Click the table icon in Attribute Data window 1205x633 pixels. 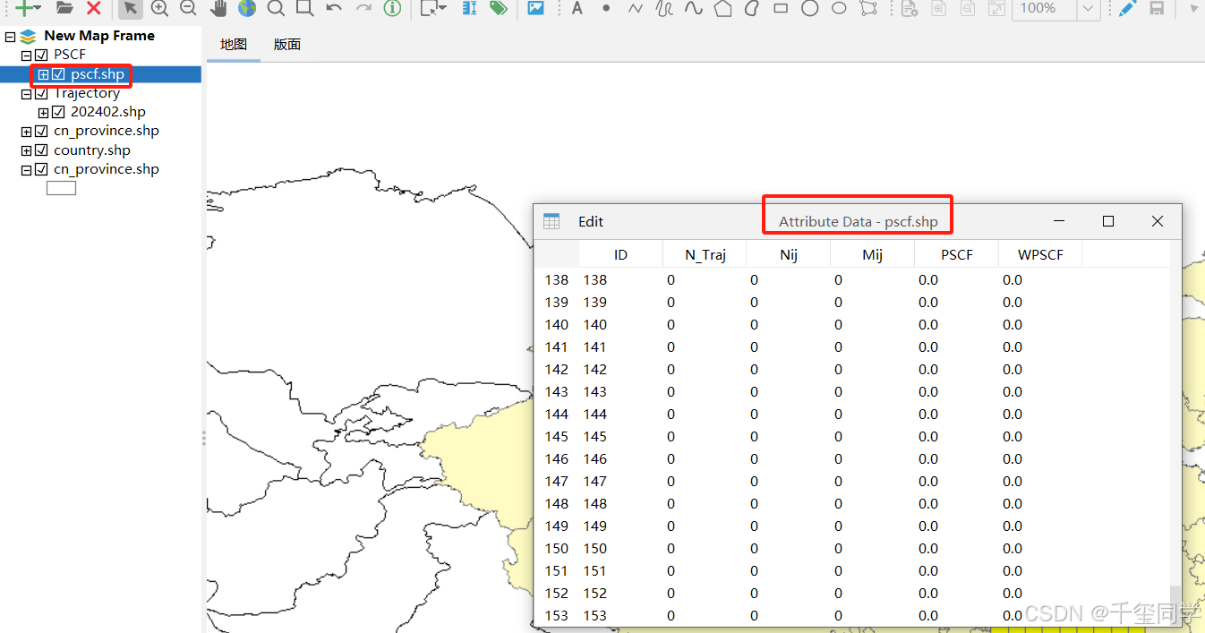551,221
